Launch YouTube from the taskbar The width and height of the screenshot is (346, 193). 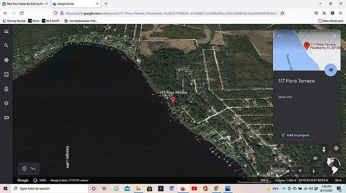pos(194,189)
